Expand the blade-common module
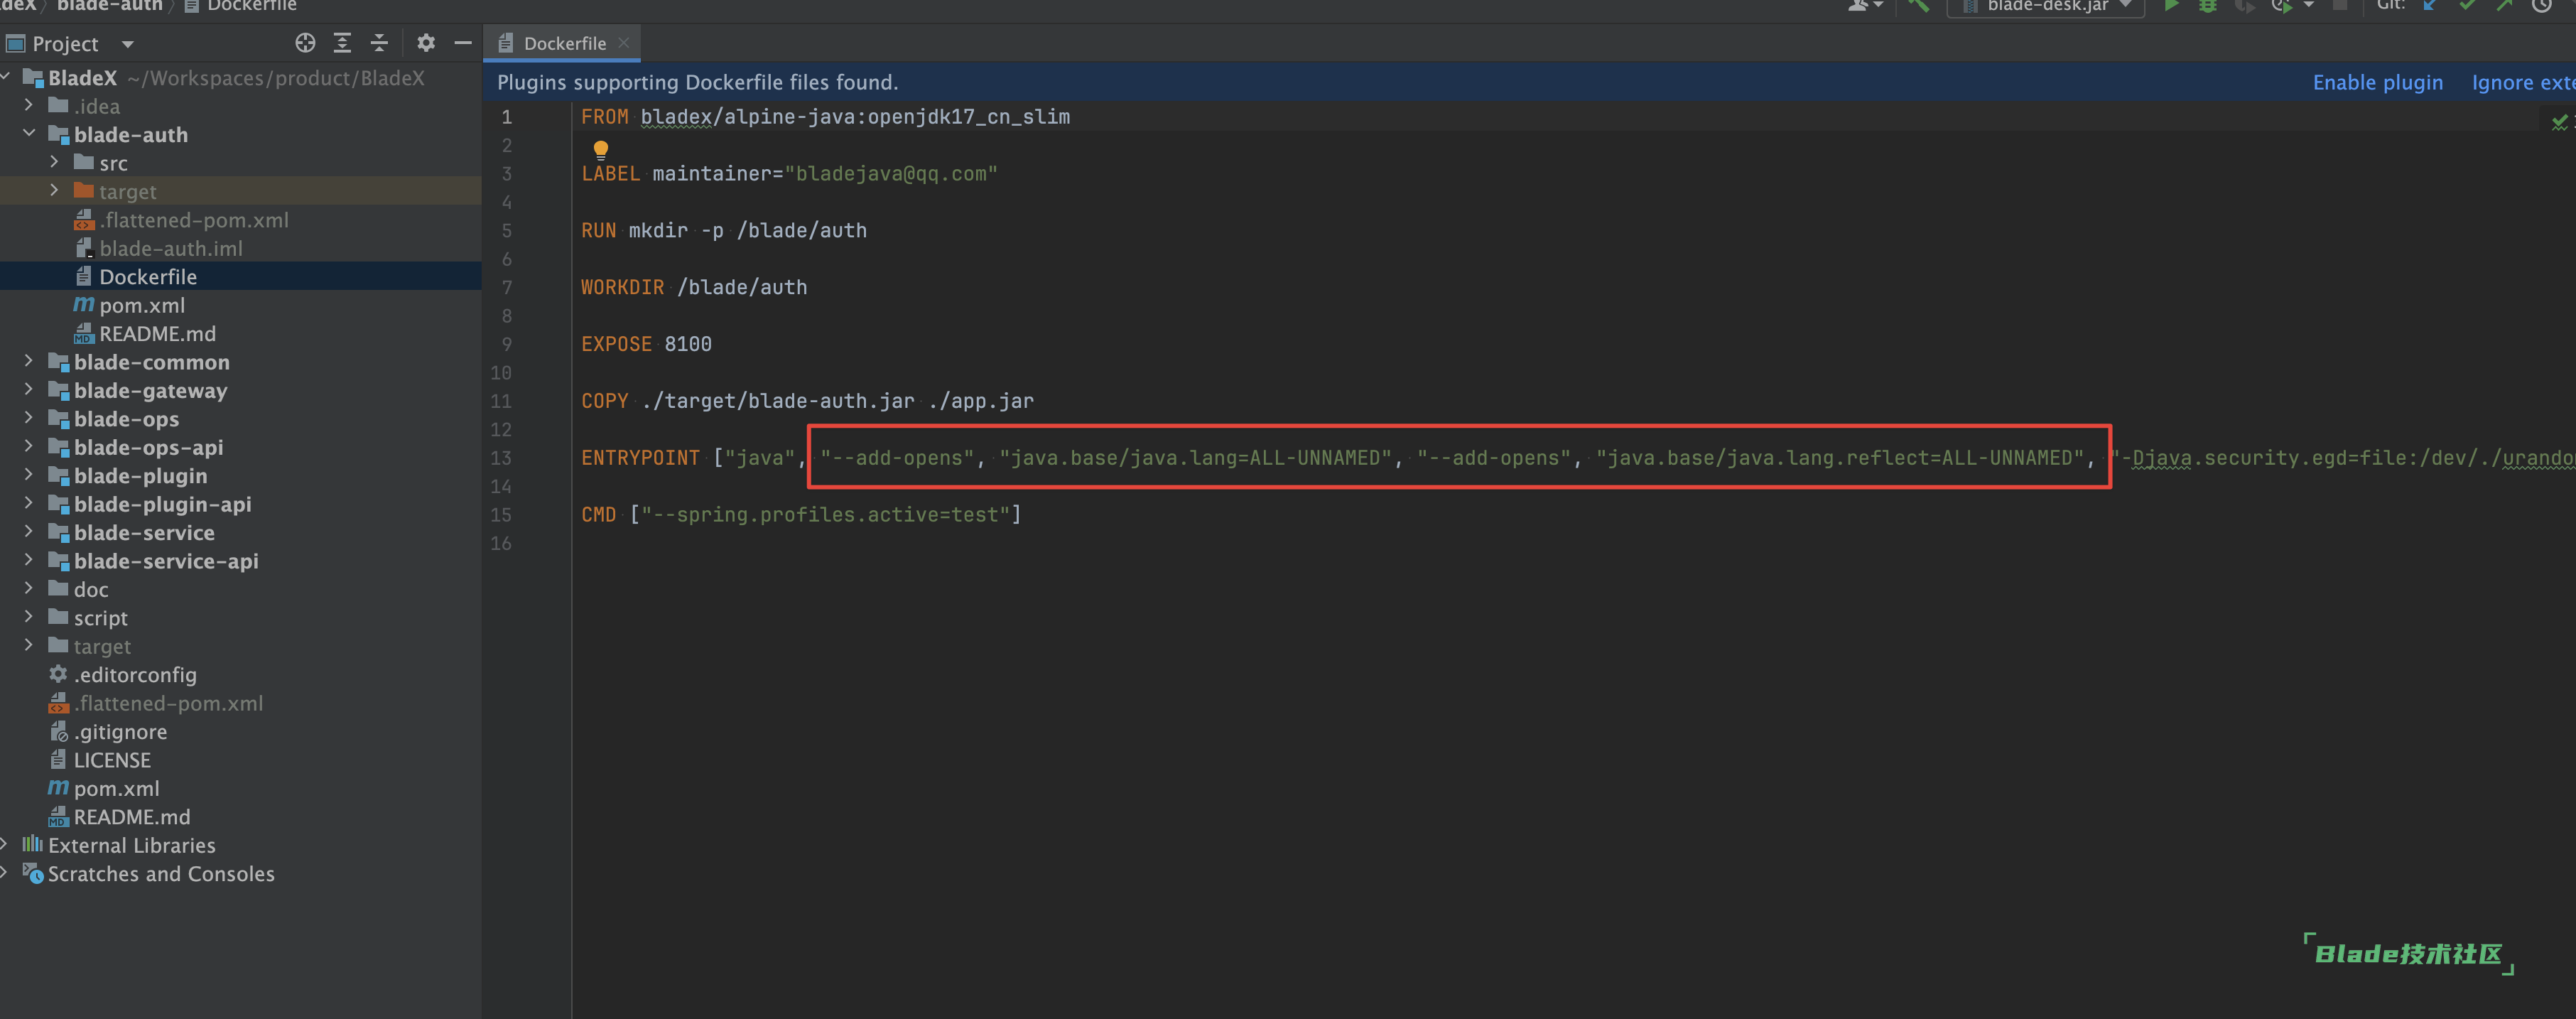The height and width of the screenshot is (1019, 2576). coord(29,361)
